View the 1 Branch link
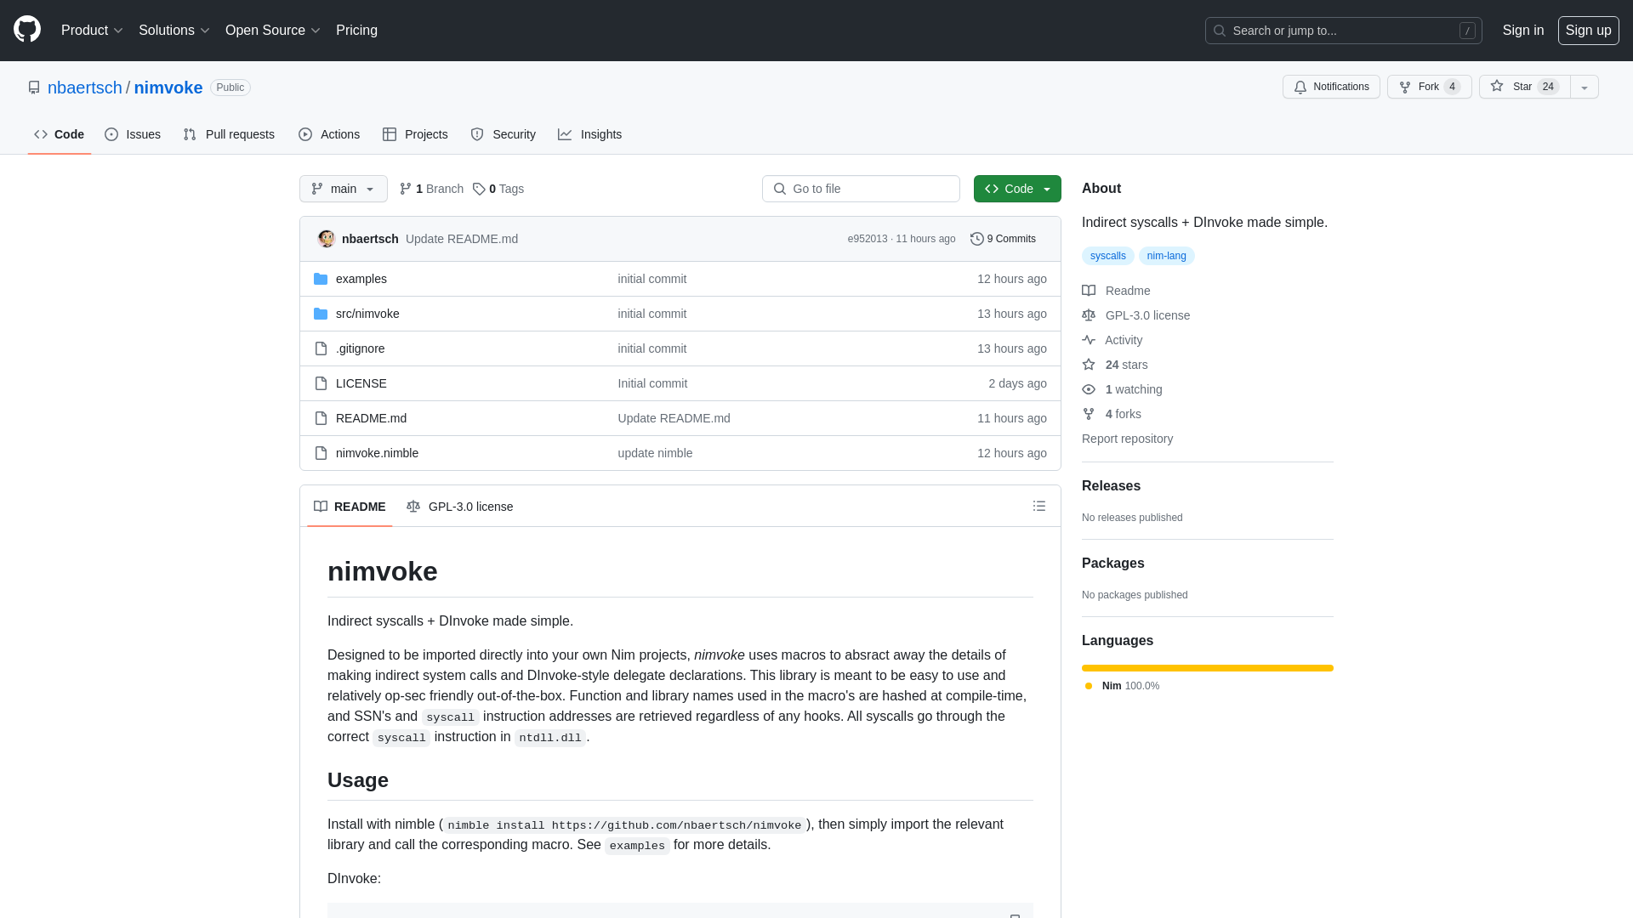Image resolution: width=1633 pixels, height=918 pixels. [431, 189]
